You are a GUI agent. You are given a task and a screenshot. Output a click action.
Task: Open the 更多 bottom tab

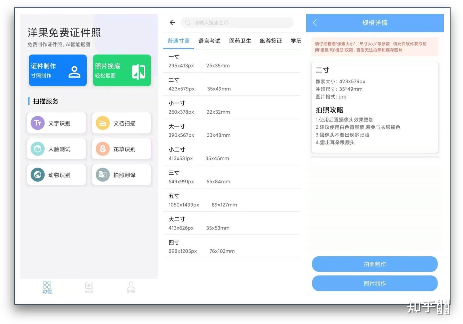[131, 287]
